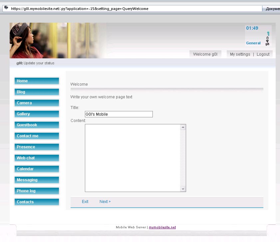Open My settings link
This screenshot has height=242, width=280.
tap(240, 54)
